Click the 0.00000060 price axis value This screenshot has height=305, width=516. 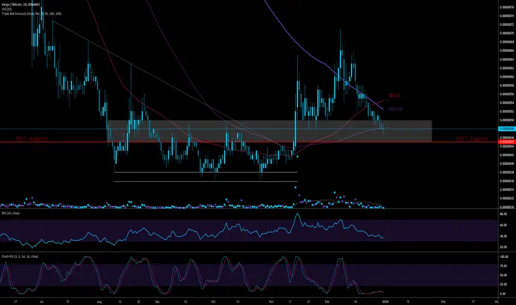click(x=507, y=77)
